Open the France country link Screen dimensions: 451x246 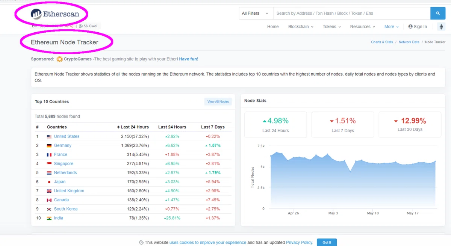[x=61, y=154]
